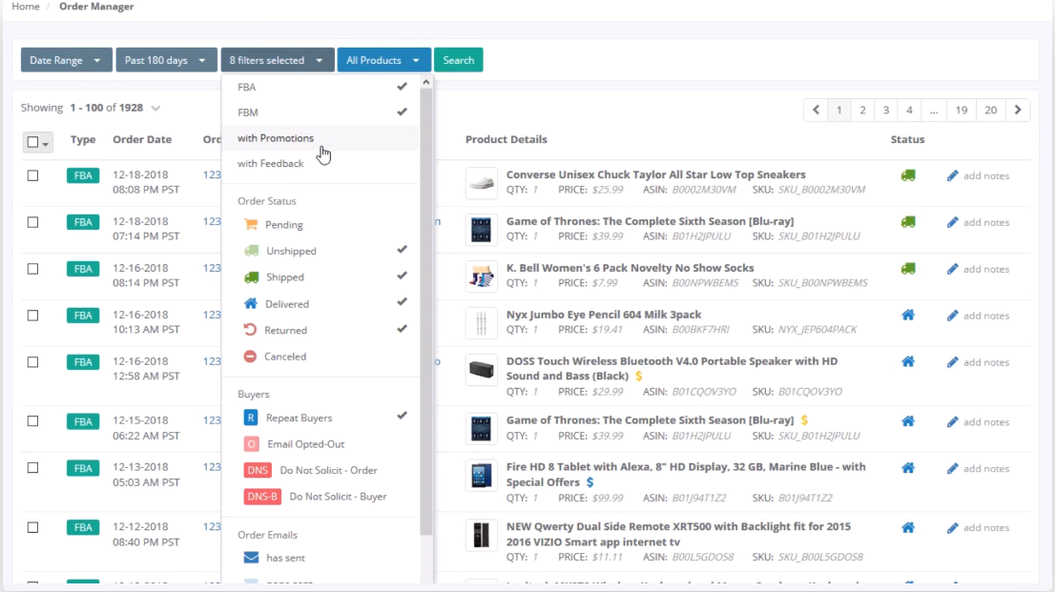Click delivered house icon for Fire HD 8 Tablet
The image size is (1055, 592).
[908, 467]
